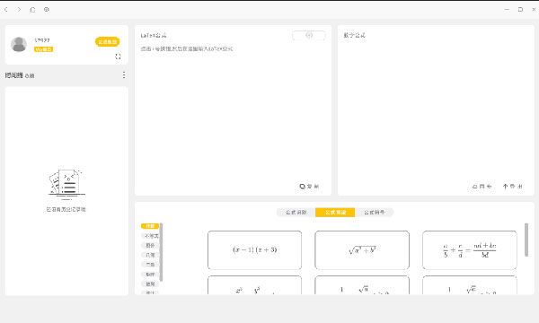The height and width of the screenshot is (323, 539).
Task: Select the inequality category in the left list
Action: pyautogui.click(x=150, y=236)
